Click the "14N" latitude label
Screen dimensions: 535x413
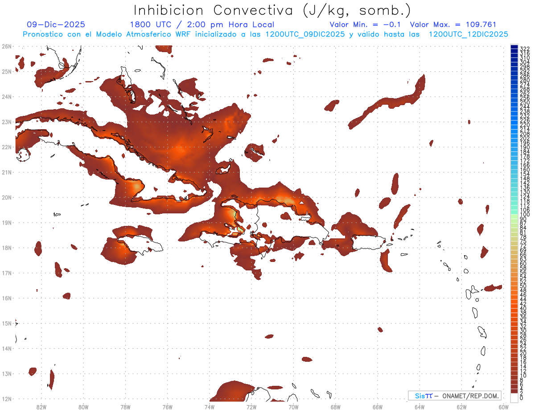click(x=7, y=348)
